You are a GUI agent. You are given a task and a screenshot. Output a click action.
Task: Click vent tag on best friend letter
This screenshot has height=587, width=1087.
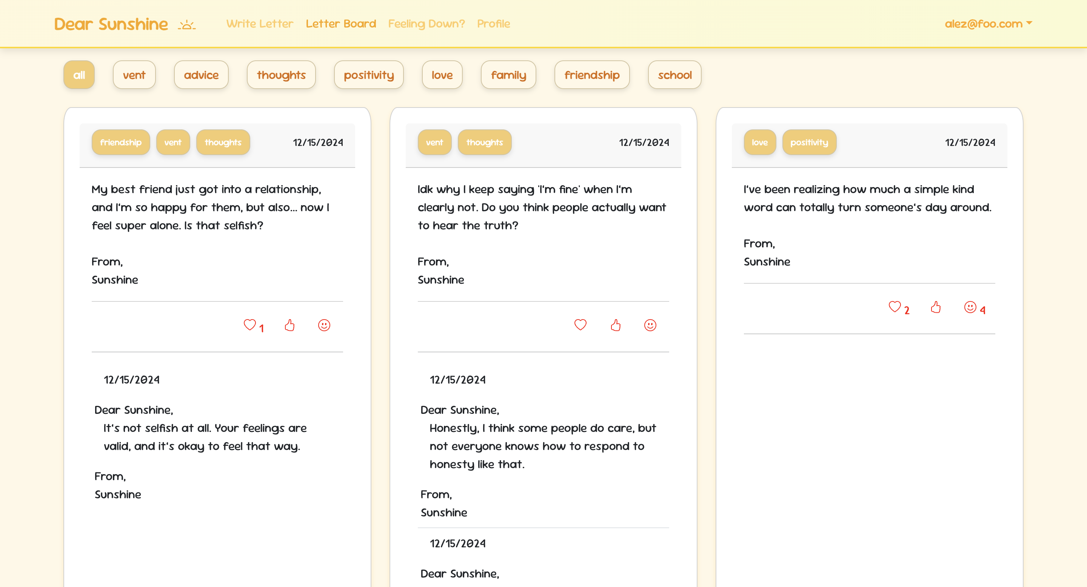173,143
